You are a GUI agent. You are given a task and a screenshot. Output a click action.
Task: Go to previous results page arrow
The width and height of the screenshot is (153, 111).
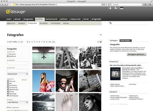(x=98, y=42)
